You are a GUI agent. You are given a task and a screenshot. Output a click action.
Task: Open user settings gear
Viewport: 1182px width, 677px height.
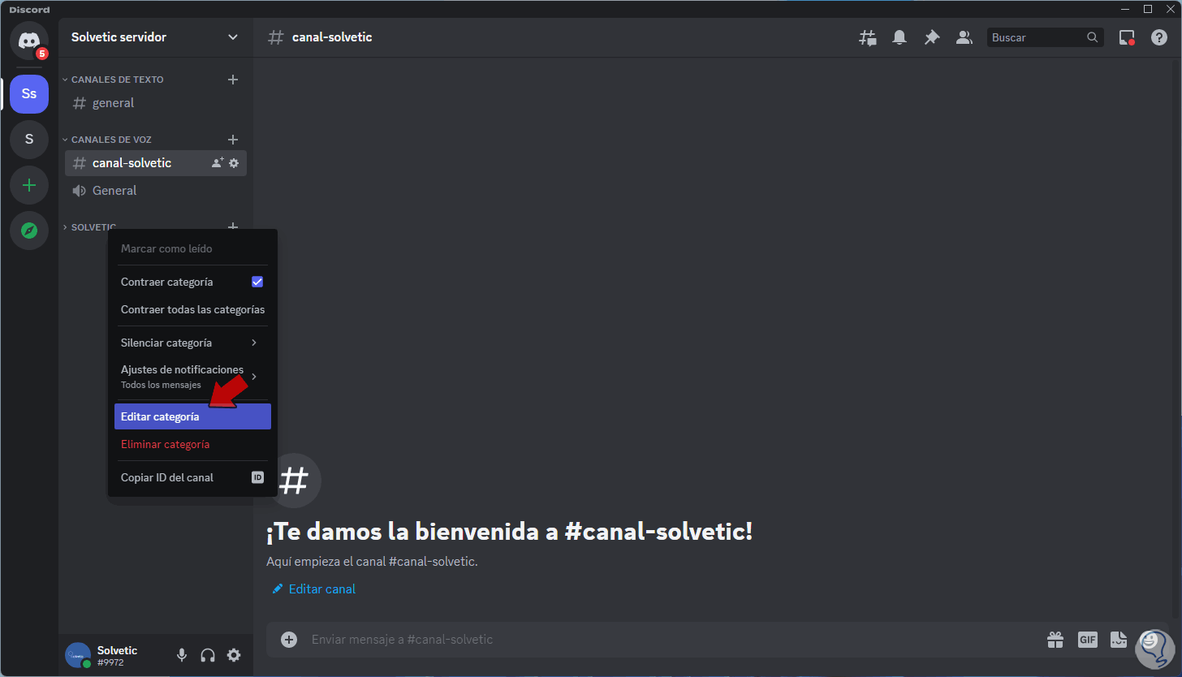[x=234, y=655]
